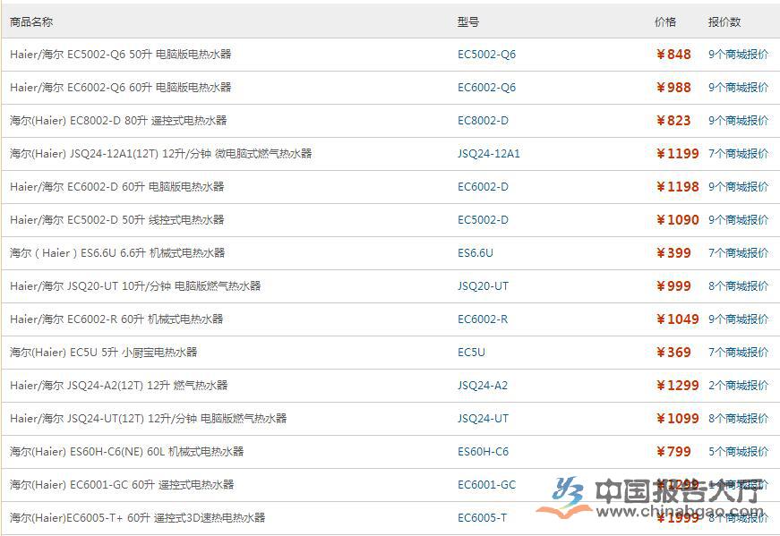View 9个商城报价 for the EC5002-Q6 row
The height and width of the screenshot is (536, 780).
click(x=738, y=55)
